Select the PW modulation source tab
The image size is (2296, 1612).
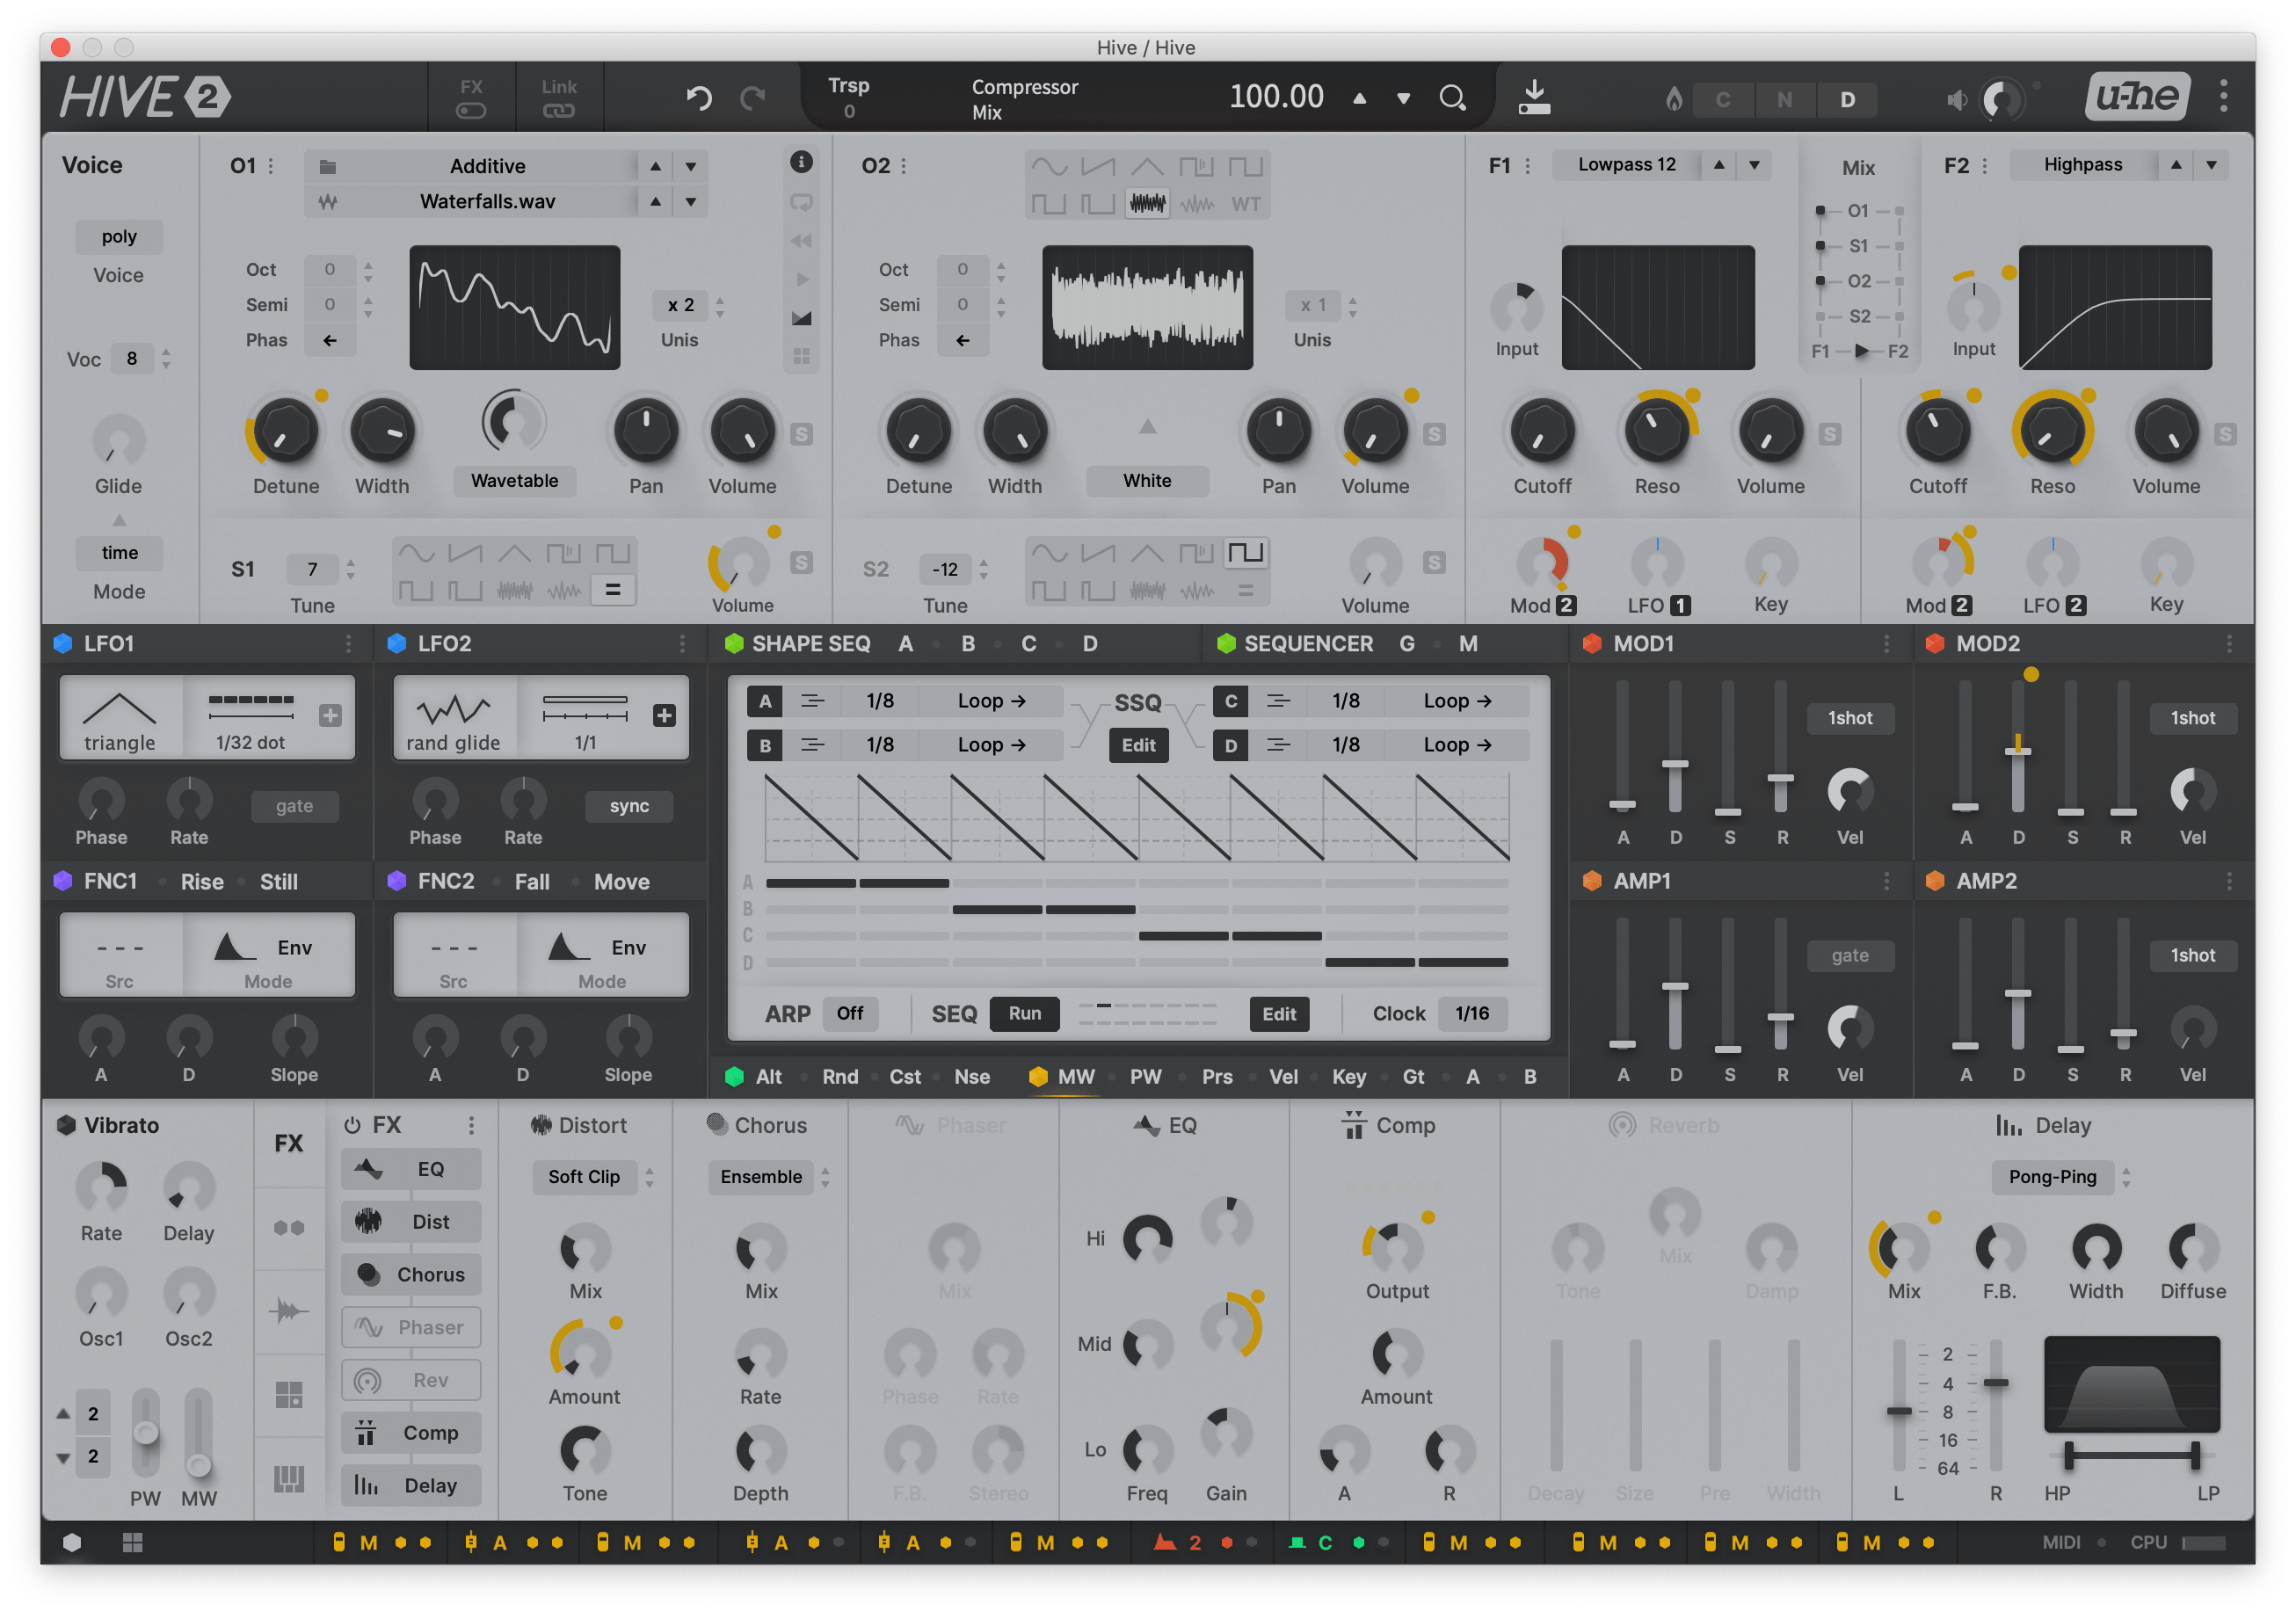coord(1145,1076)
